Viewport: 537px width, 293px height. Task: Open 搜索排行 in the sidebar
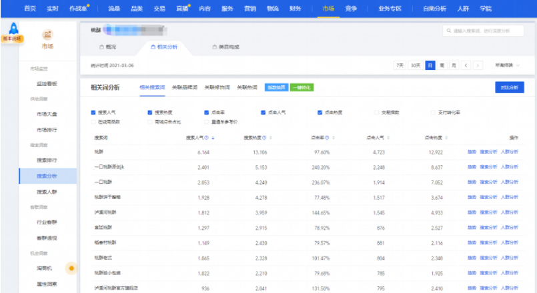pyautogui.click(x=47, y=160)
